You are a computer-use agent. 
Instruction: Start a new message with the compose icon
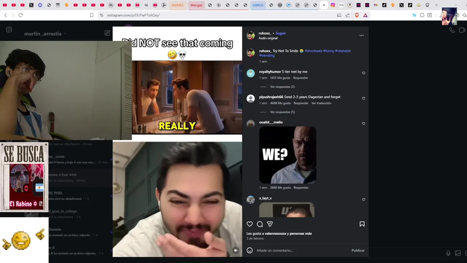point(107,33)
